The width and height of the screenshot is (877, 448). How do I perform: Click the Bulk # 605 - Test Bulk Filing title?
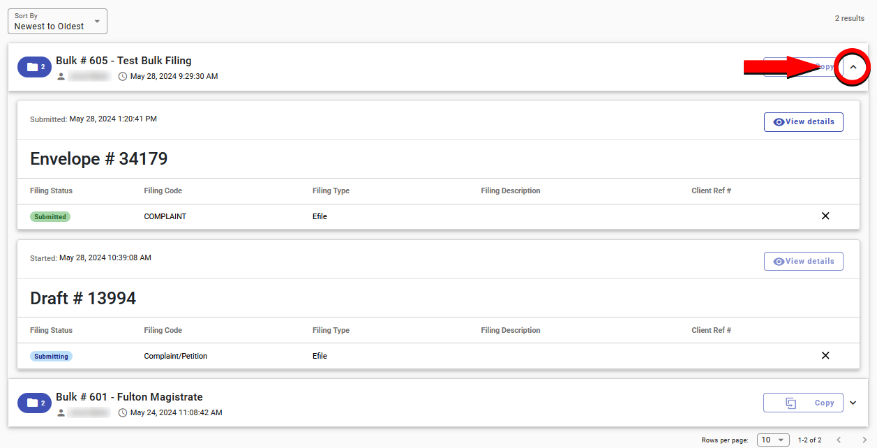pyautogui.click(x=123, y=61)
